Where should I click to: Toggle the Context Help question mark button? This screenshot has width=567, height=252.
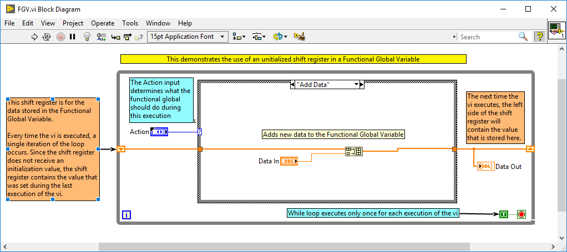[x=539, y=37]
